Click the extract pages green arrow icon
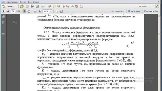Image resolution: width=162 pixels, height=91 pixels. click(72, 6)
